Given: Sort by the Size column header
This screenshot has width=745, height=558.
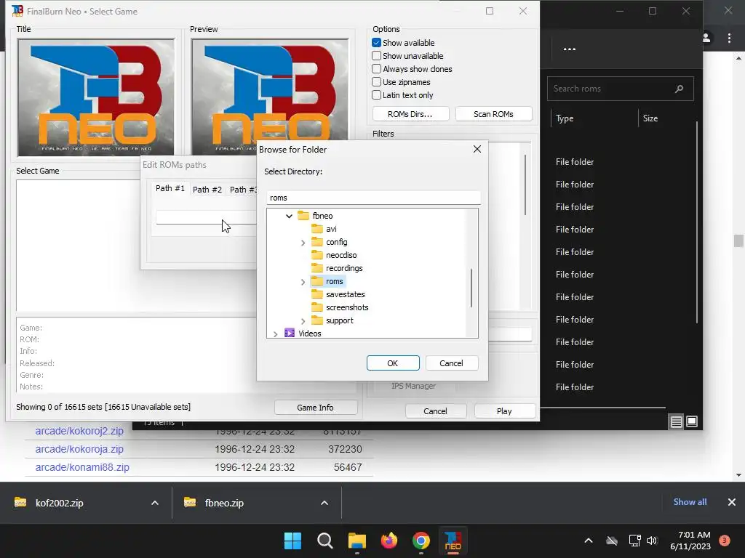Looking at the screenshot, I should tap(650, 118).
